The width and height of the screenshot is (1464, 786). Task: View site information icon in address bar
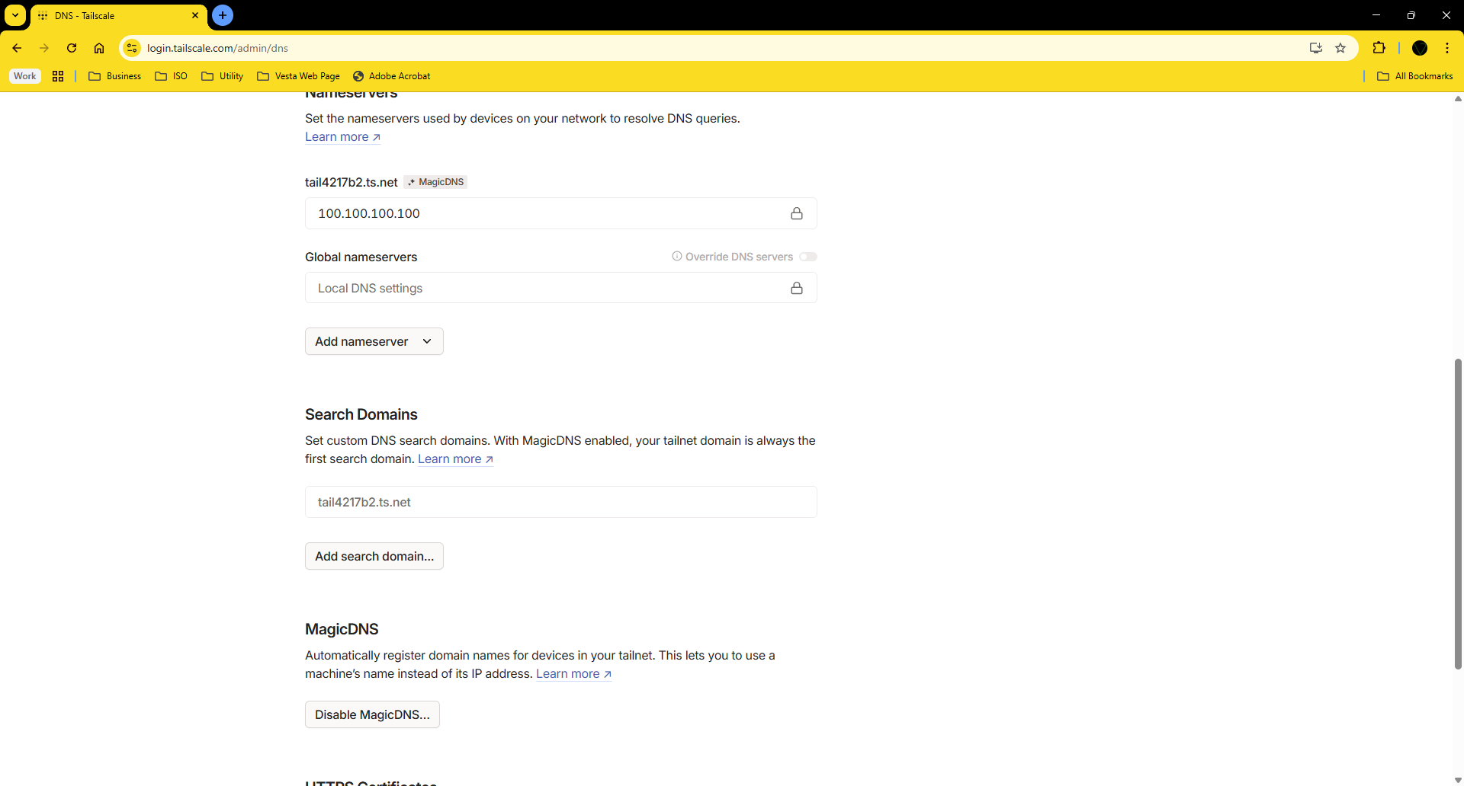(132, 48)
